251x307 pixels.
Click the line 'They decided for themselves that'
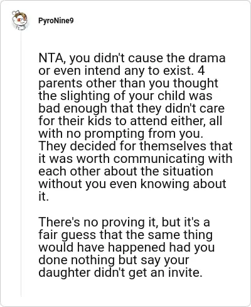tap(136, 146)
